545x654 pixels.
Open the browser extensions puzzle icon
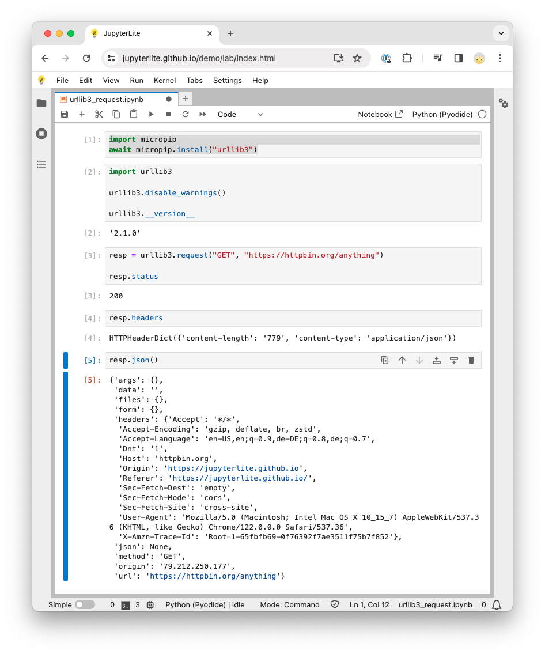407,58
